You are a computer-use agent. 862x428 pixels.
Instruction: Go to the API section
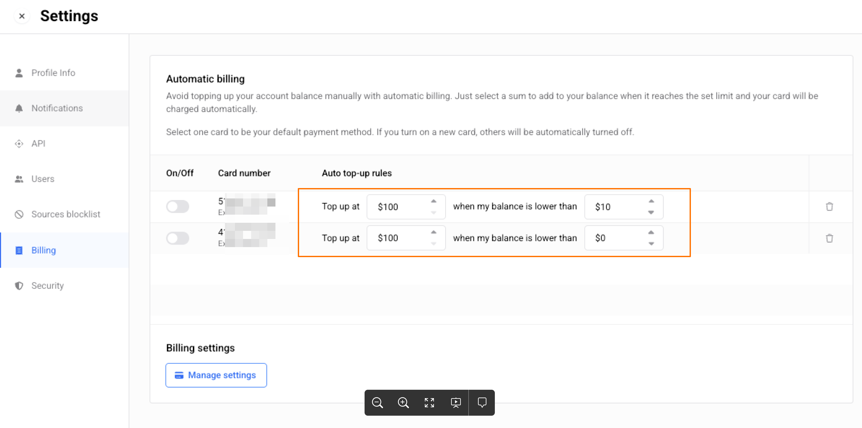click(x=64, y=144)
